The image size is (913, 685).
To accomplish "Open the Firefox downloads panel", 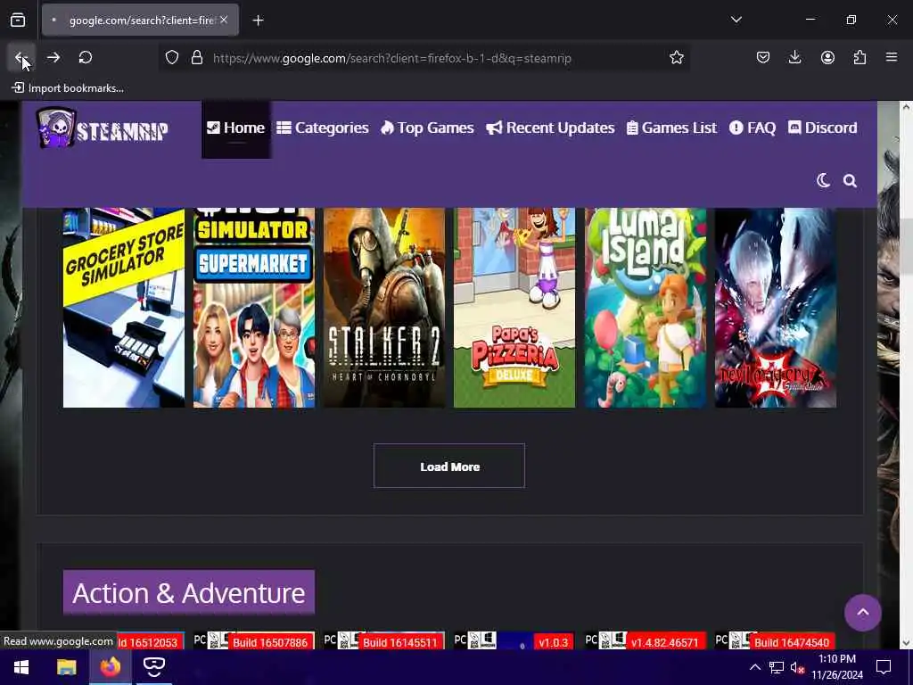I will point(794,58).
